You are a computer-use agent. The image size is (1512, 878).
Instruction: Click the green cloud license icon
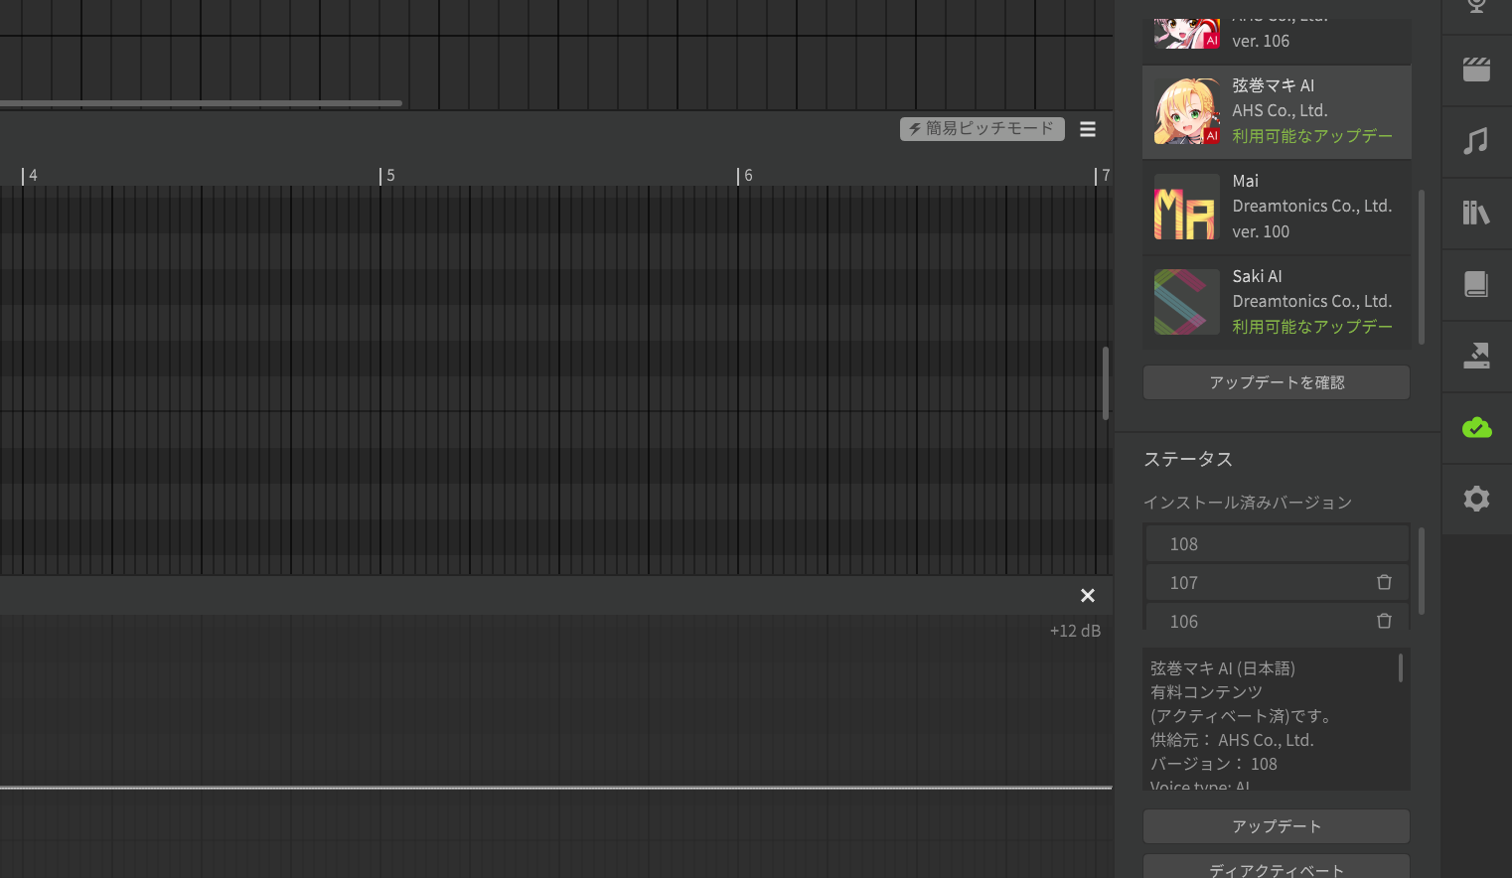click(1476, 427)
